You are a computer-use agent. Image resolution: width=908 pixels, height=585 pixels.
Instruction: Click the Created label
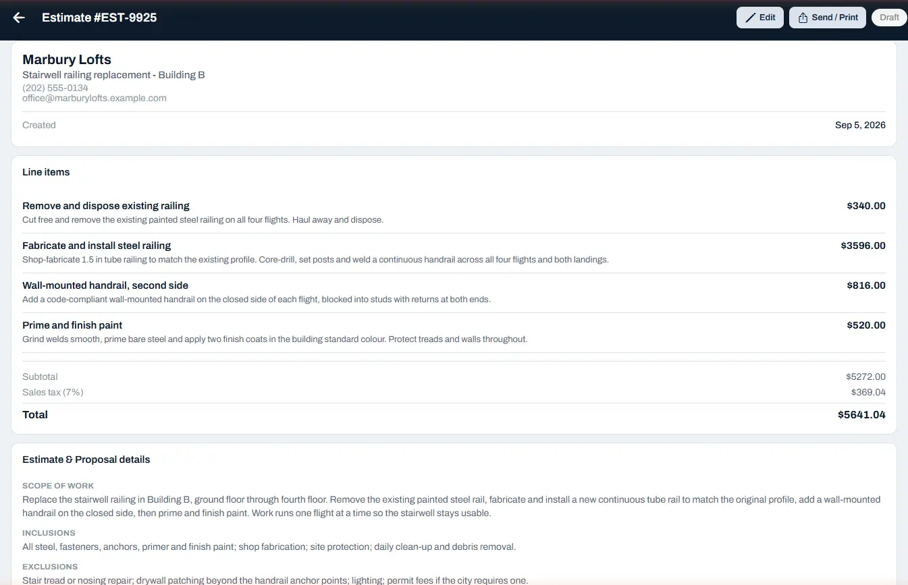pos(39,125)
